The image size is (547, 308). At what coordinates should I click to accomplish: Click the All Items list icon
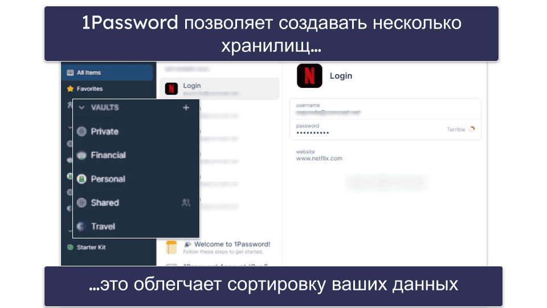click(70, 72)
